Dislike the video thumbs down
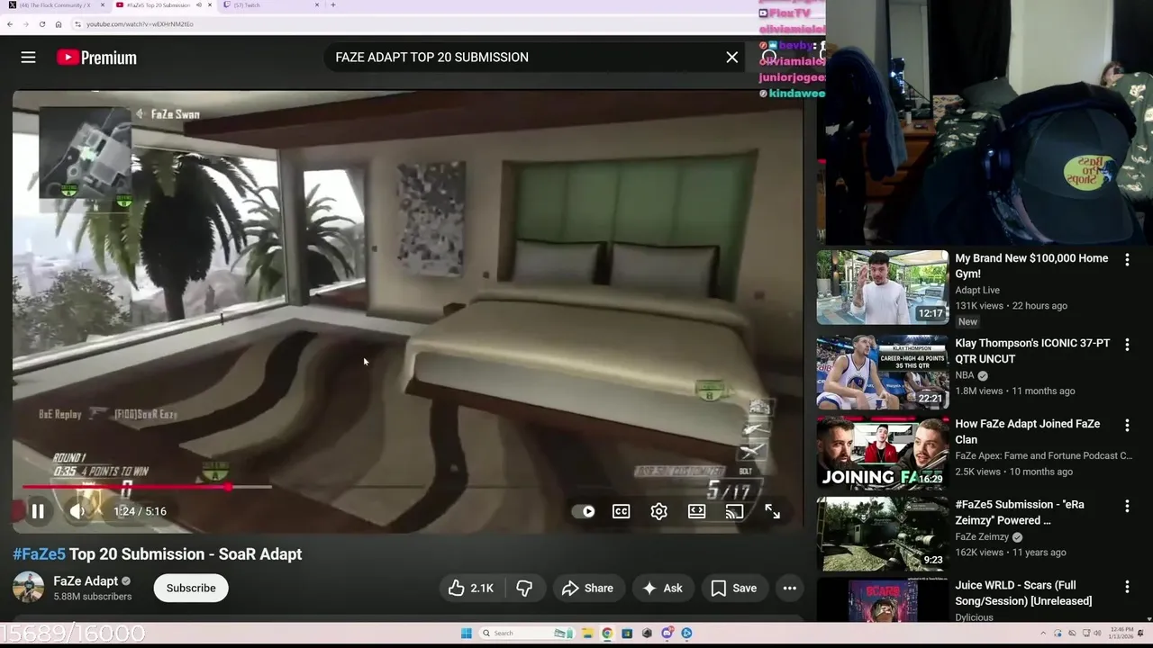This screenshot has width=1153, height=648. point(524,588)
